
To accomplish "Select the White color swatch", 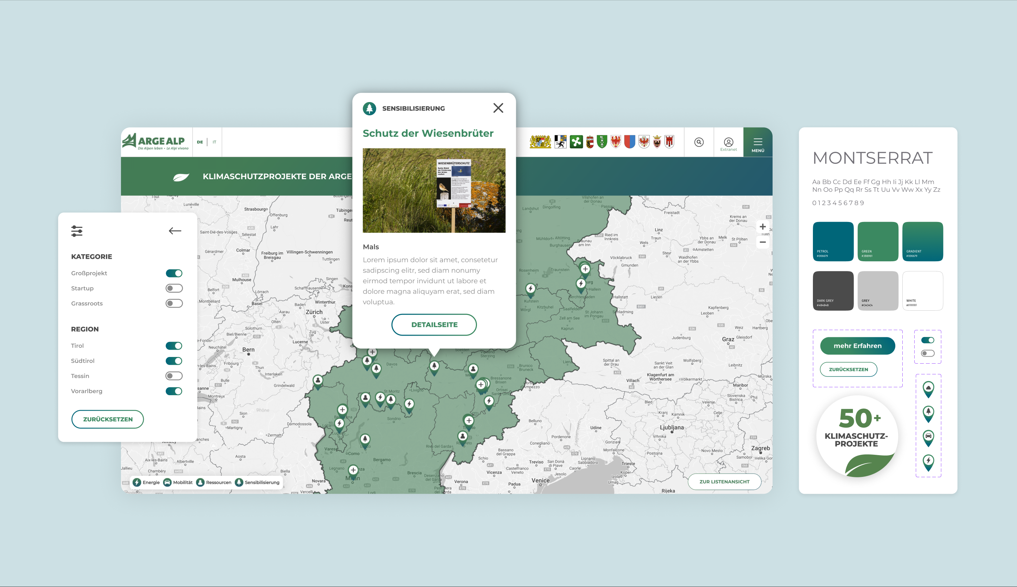I will (x=923, y=291).
